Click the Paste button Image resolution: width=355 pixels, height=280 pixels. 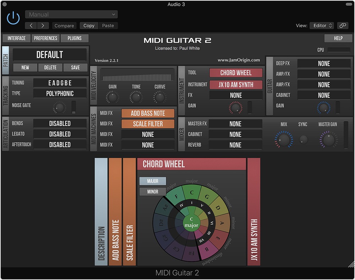click(108, 26)
